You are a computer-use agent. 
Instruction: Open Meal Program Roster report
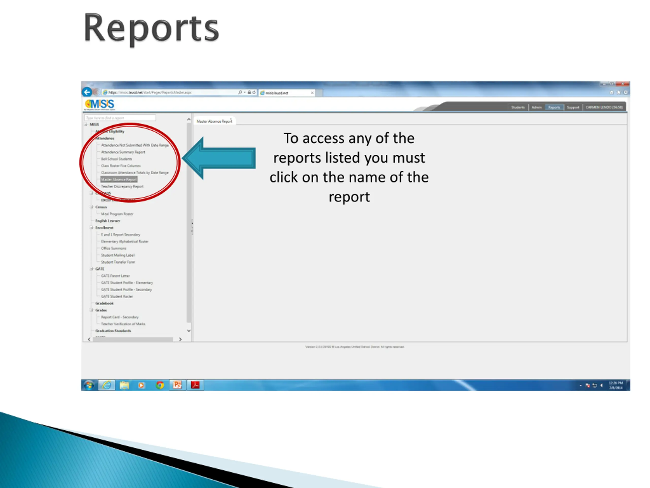coord(117,214)
